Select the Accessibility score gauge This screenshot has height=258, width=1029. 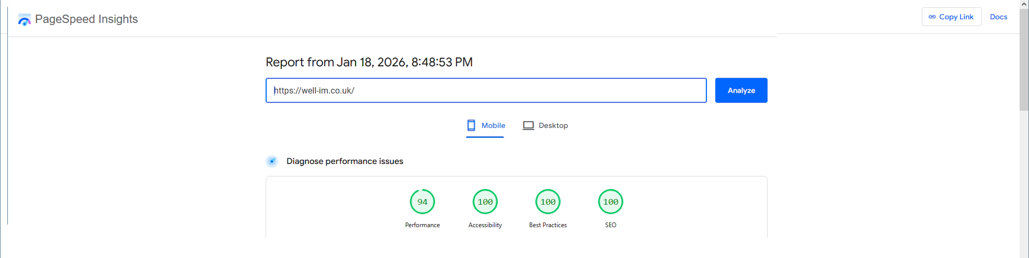(485, 202)
